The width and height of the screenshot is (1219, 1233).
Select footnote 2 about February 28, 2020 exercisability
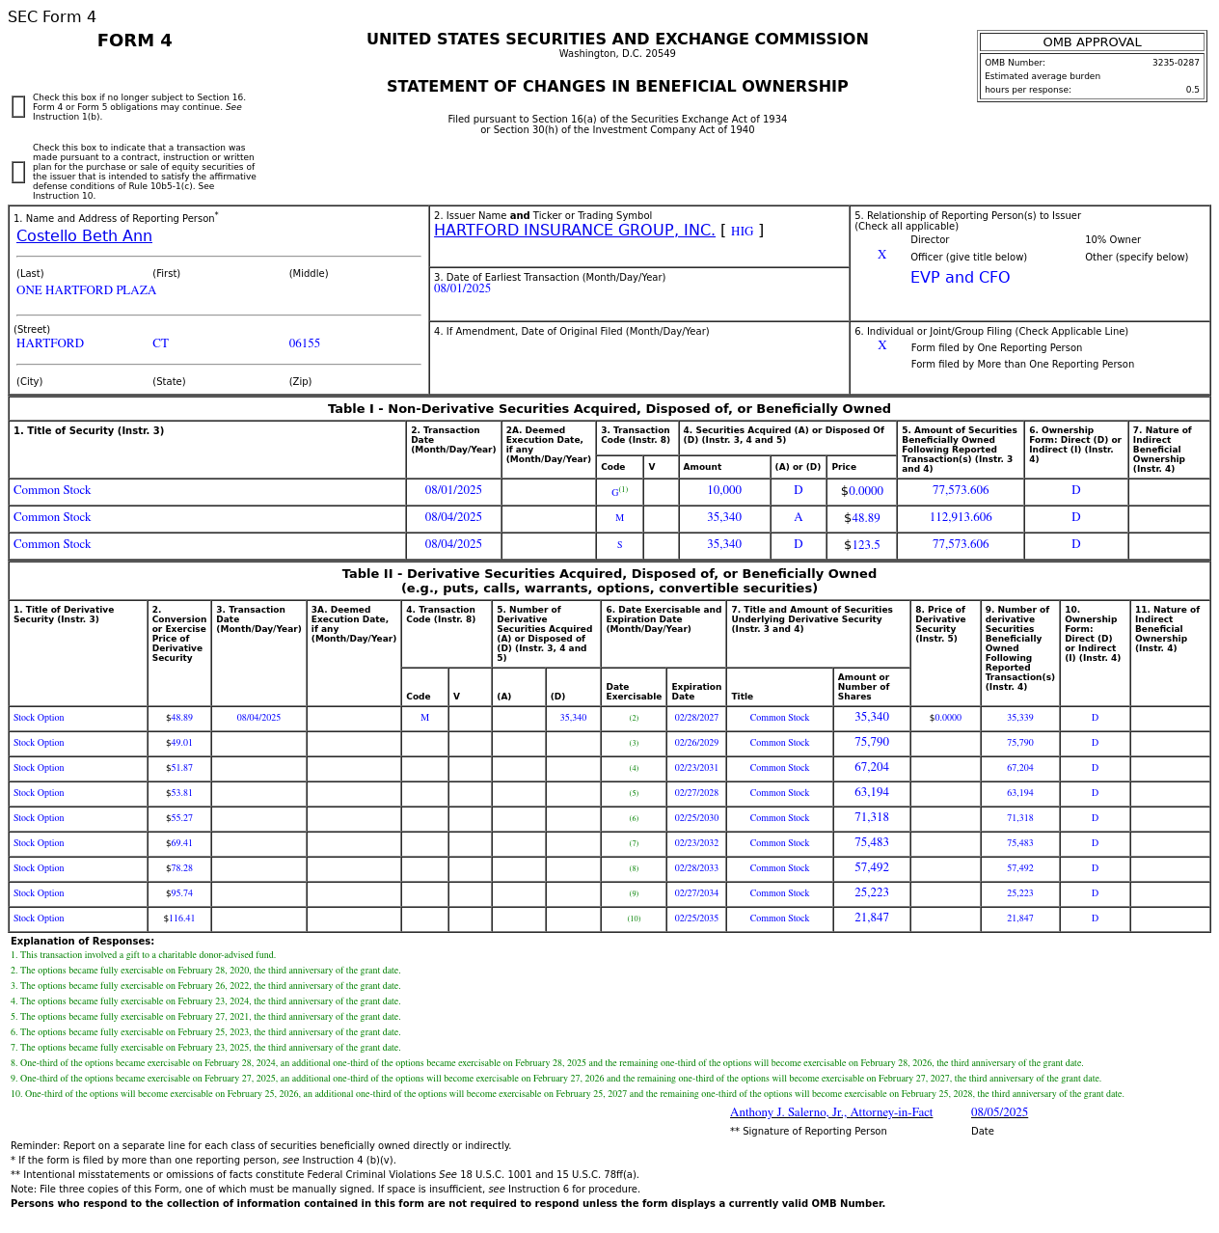tap(205, 971)
